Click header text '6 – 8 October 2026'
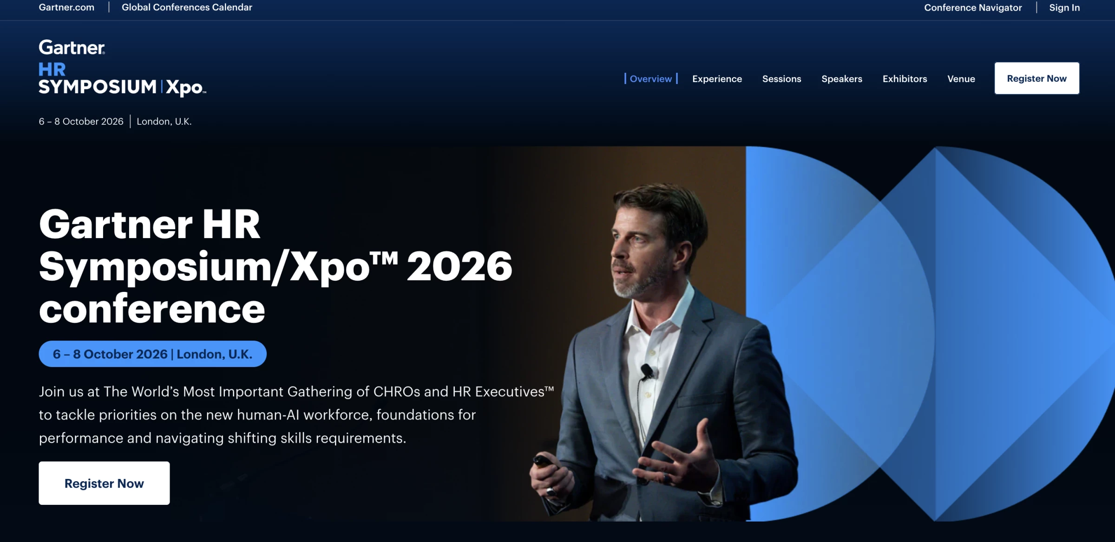This screenshot has height=542, width=1115. (x=81, y=121)
